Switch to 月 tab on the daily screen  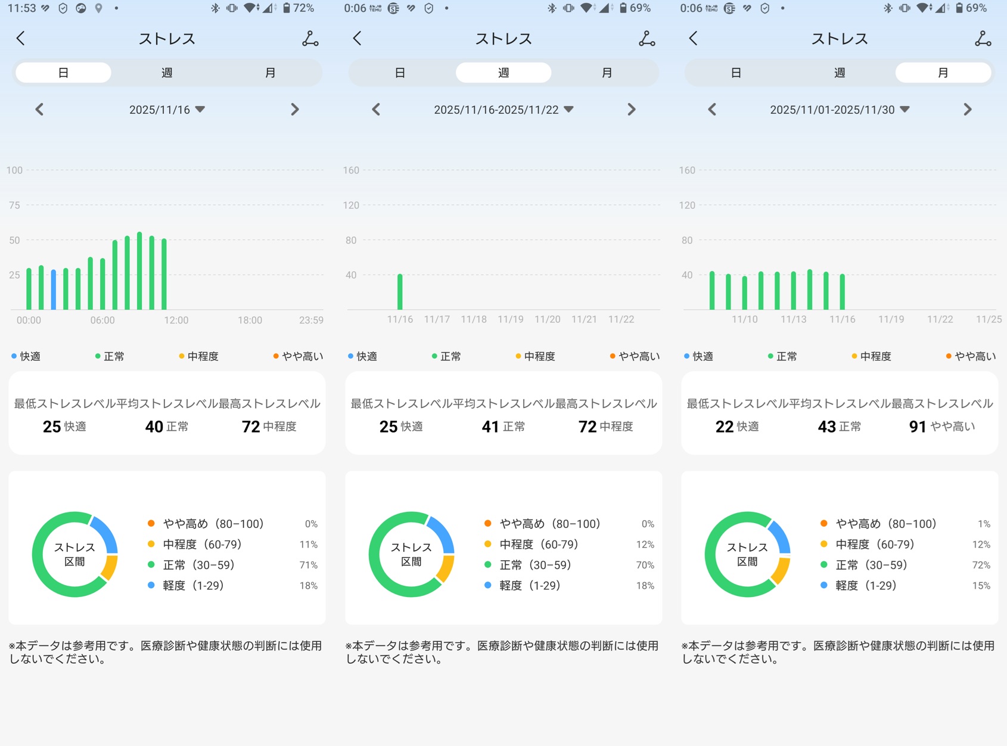pos(270,73)
